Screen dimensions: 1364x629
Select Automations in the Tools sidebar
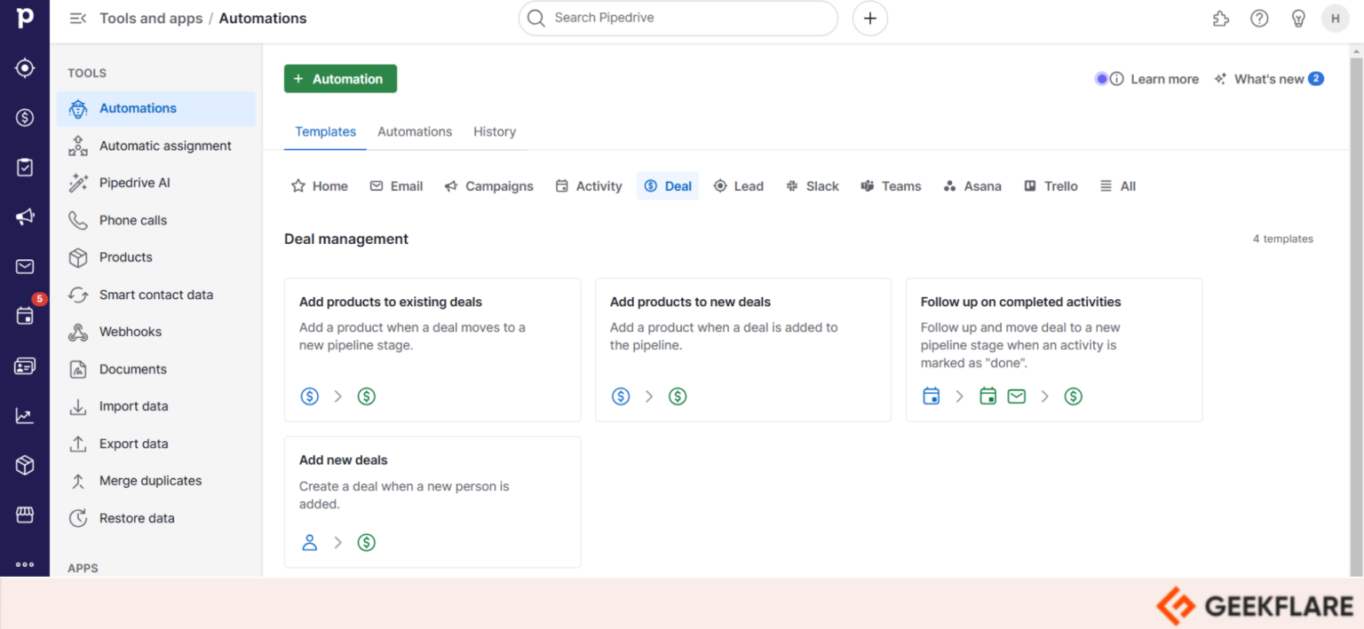pyautogui.click(x=156, y=108)
